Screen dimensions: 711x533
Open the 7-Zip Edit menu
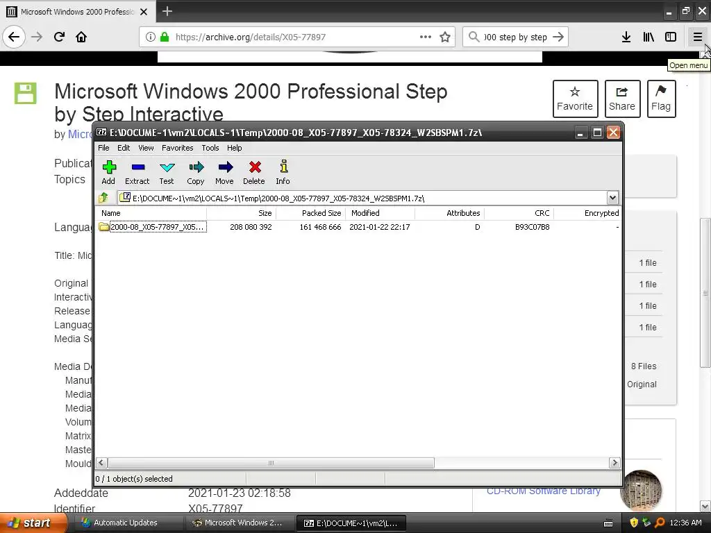click(x=124, y=148)
